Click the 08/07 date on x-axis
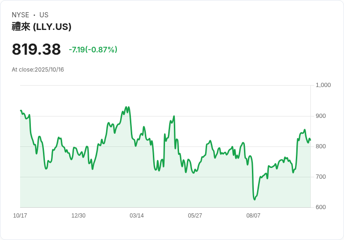 tap(253, 216)
